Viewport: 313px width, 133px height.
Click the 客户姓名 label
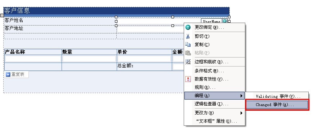(14, 20)
